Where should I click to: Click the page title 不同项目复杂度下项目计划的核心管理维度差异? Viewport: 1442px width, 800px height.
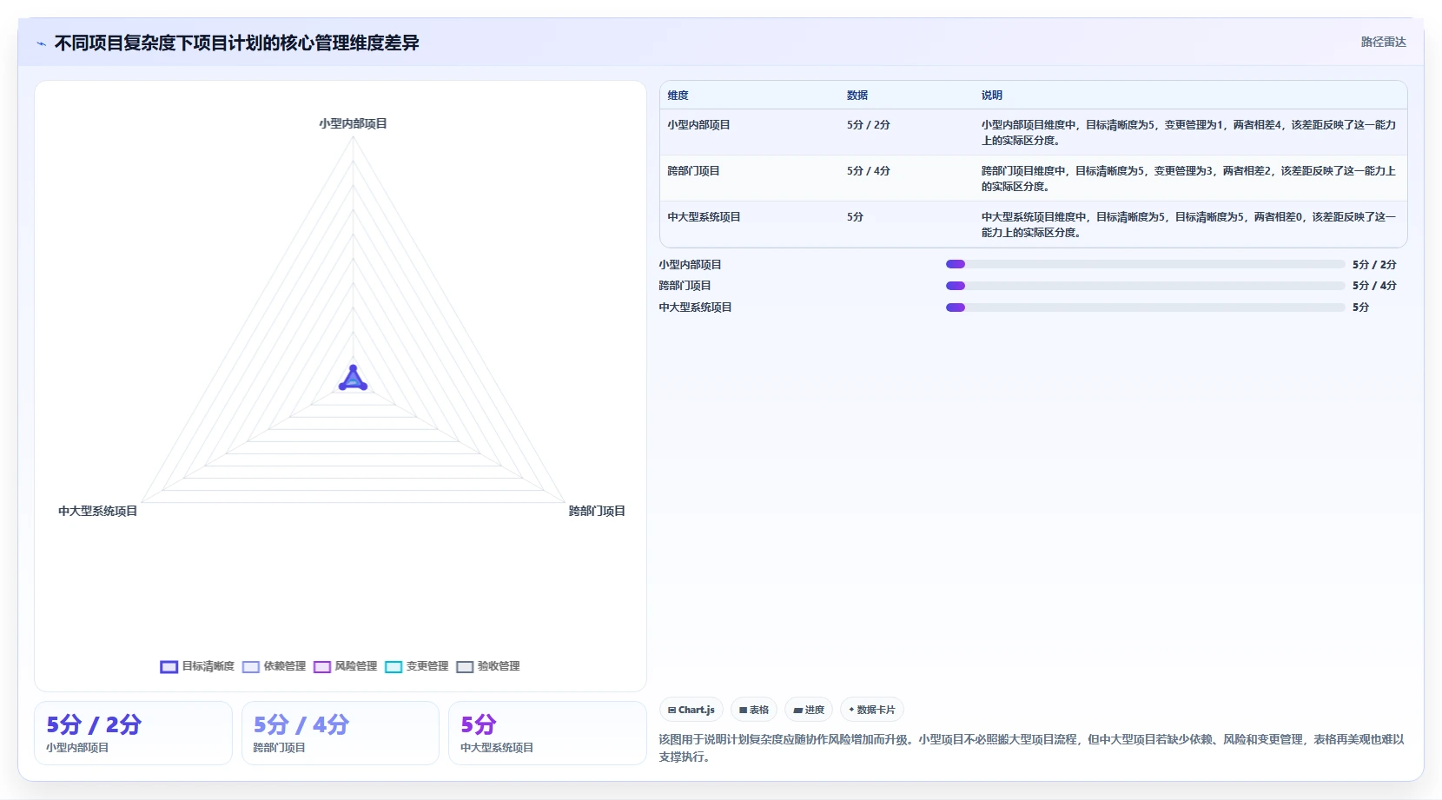[237, 43]
